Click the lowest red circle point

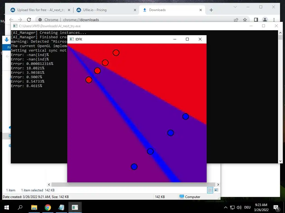point(89,80)
